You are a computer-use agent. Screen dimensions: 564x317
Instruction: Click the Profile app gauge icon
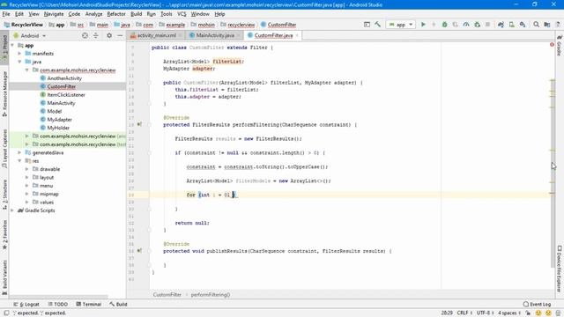pyautogui.click(x=466, y=25)
